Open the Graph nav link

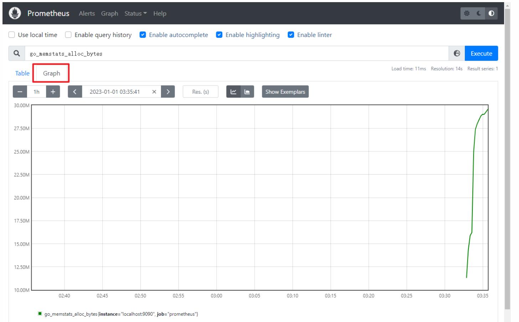click(109, 14)
